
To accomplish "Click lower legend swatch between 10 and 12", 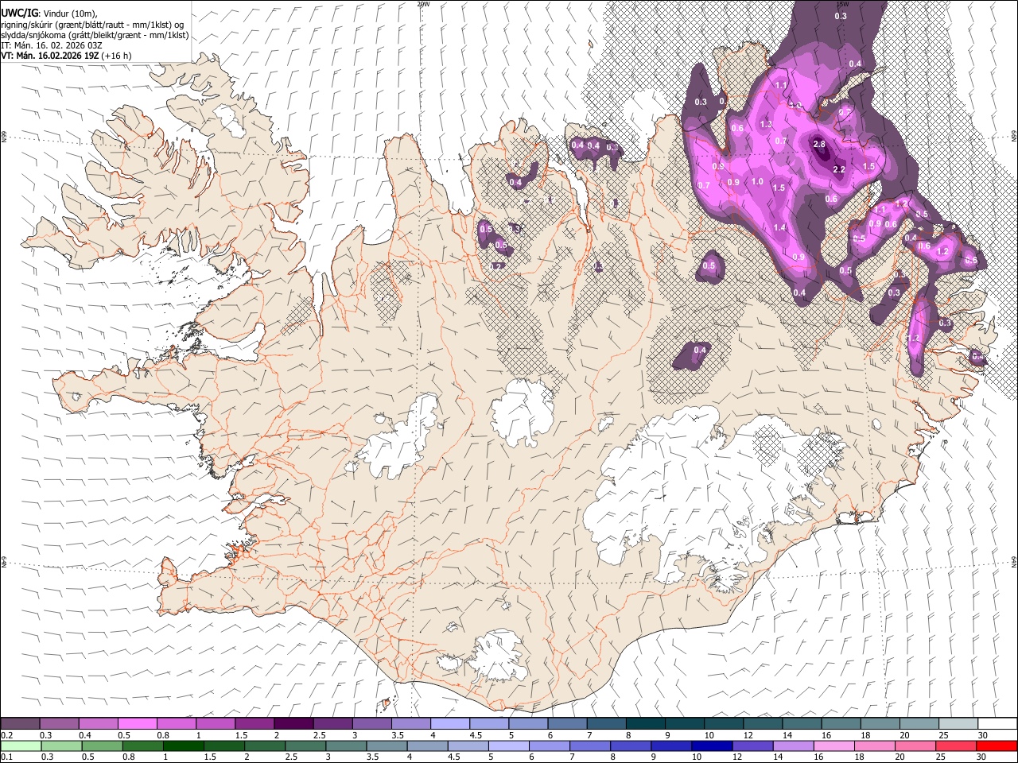I will pos(713,746).
